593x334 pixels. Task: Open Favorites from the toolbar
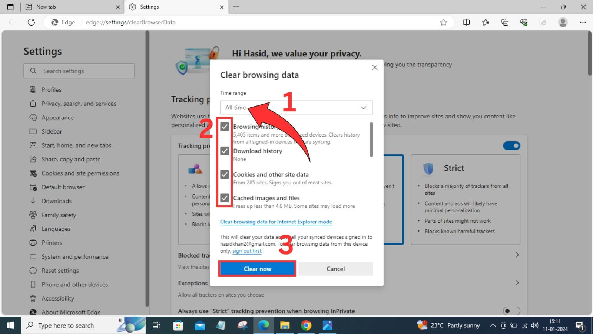[x=485, y=22]
